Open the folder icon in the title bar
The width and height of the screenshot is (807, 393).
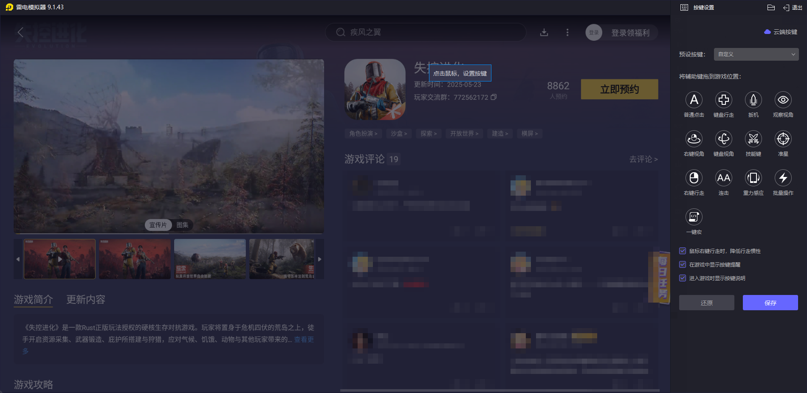pyautogui.click(x=771, y=7)
